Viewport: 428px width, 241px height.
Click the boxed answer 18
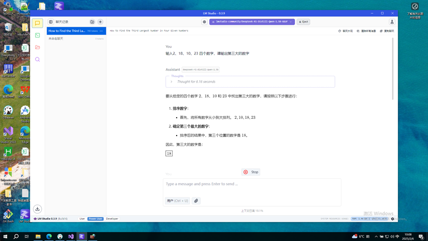click(169, 153)
